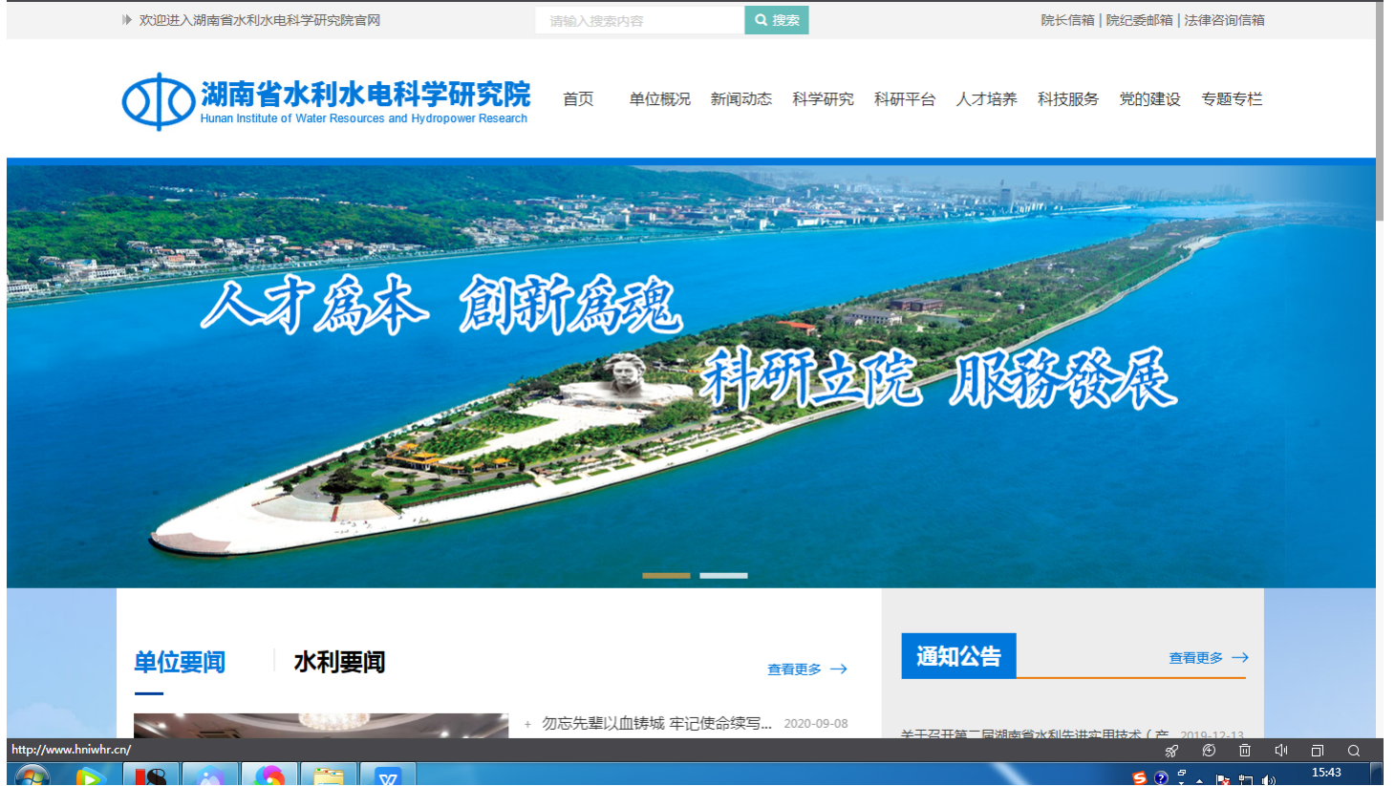Open the 单位概况 navigation menu
The height and width of the screenshot is (786, 1395).
point(659,99)
